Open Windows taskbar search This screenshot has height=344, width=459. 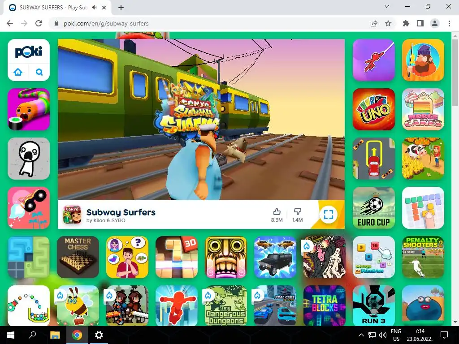point(32,335)
